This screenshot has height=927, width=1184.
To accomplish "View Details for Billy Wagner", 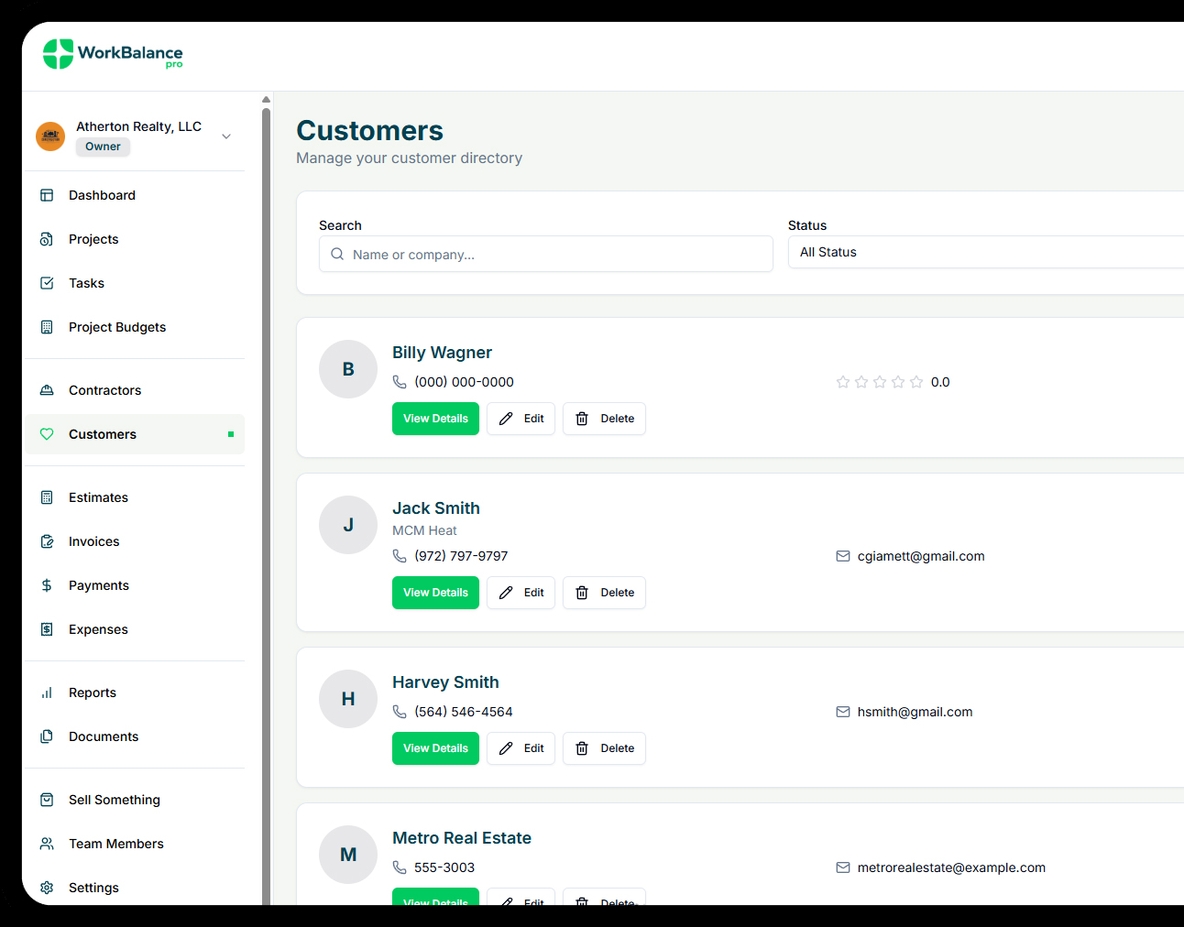I will [435, 419].
